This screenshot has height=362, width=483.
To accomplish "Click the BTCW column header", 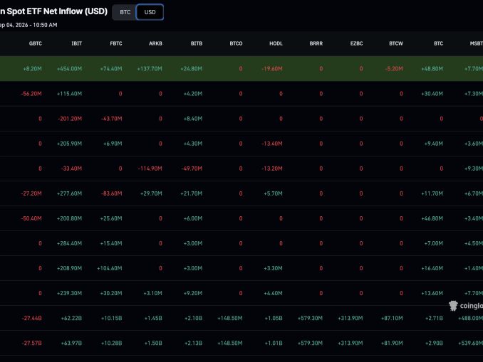I will click(396, 43).
